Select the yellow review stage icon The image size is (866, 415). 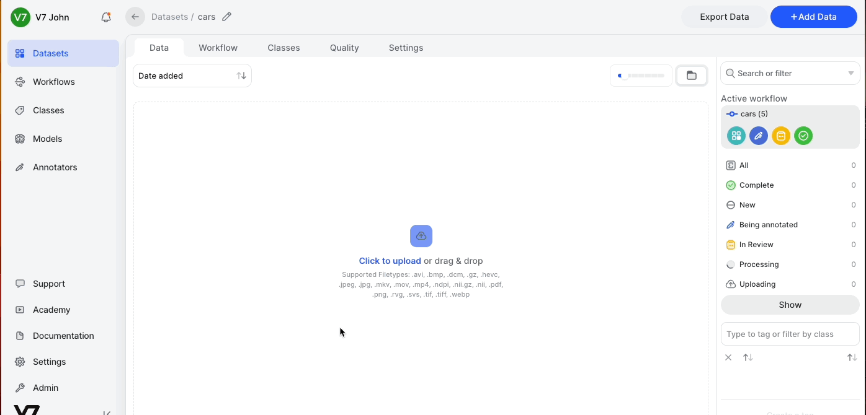tap(781, 136)
